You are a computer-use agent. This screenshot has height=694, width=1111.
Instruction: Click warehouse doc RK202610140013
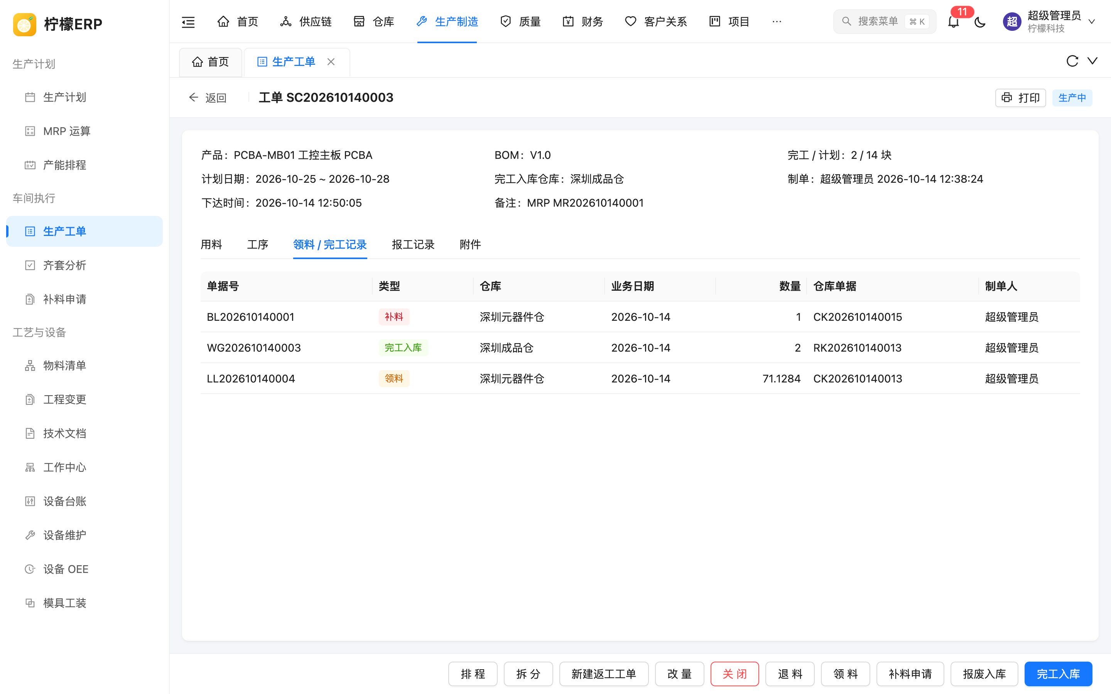click(857, 348)
